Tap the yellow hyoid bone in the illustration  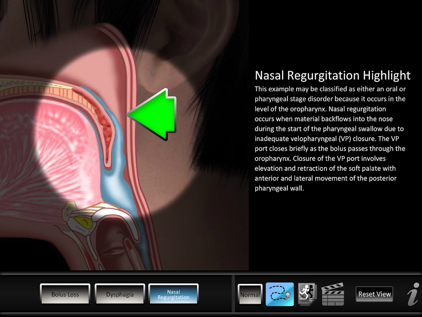pos(84,221)
